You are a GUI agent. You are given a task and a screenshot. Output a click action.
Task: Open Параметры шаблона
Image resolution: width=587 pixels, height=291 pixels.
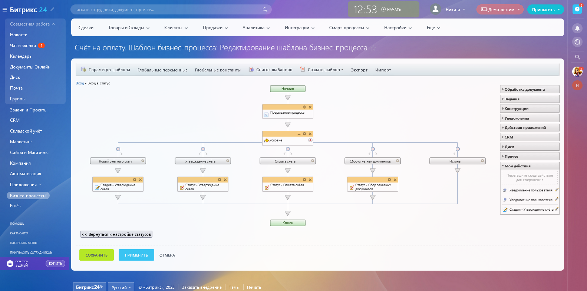[106, 70]
